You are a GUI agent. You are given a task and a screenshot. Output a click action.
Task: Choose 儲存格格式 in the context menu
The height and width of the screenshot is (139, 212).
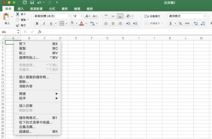click(x=37, y=118)
